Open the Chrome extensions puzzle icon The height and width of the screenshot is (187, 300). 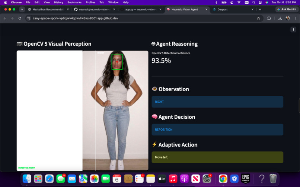click(269, 18)
